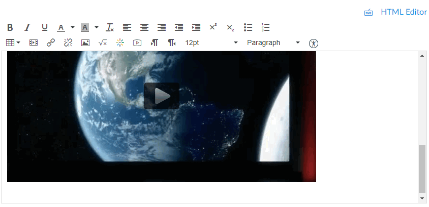This screenshot has width=429, height=207.
Task: Toggle italic formatting
Action: (27, 27)
